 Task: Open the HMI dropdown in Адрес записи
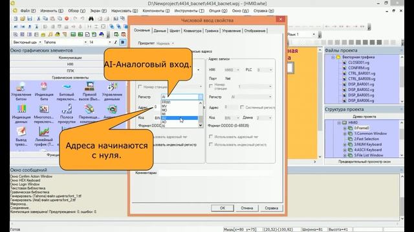[238, 70]
